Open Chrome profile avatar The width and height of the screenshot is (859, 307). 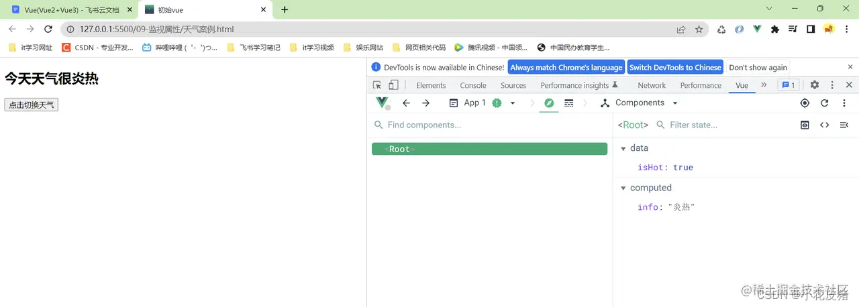pos(829,29)
